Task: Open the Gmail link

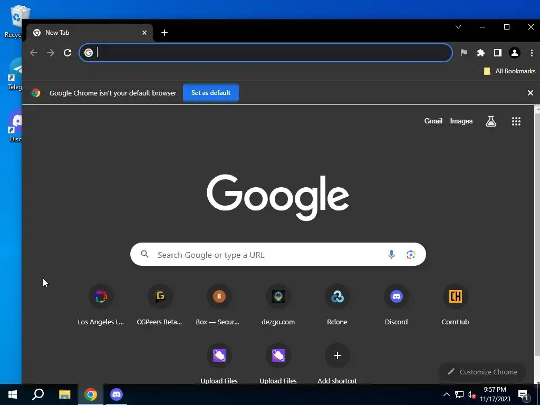Action: 433,121
